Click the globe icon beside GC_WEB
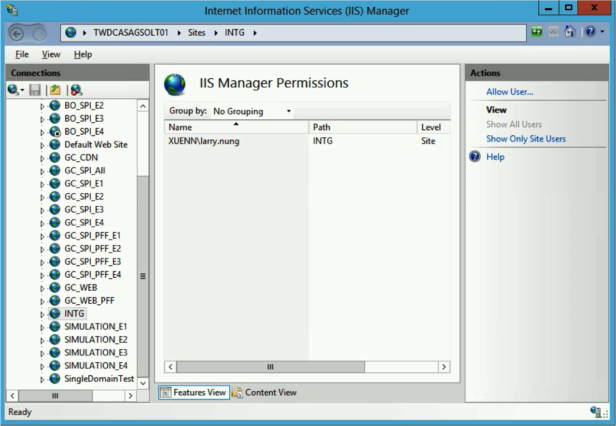 pos(55,288)
